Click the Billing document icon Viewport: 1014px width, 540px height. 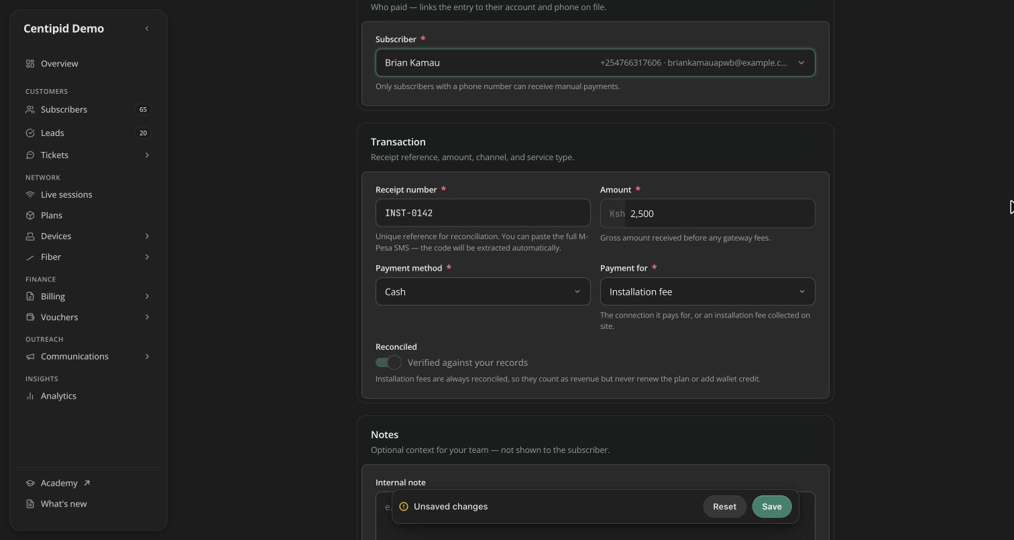tap(30, 296)
